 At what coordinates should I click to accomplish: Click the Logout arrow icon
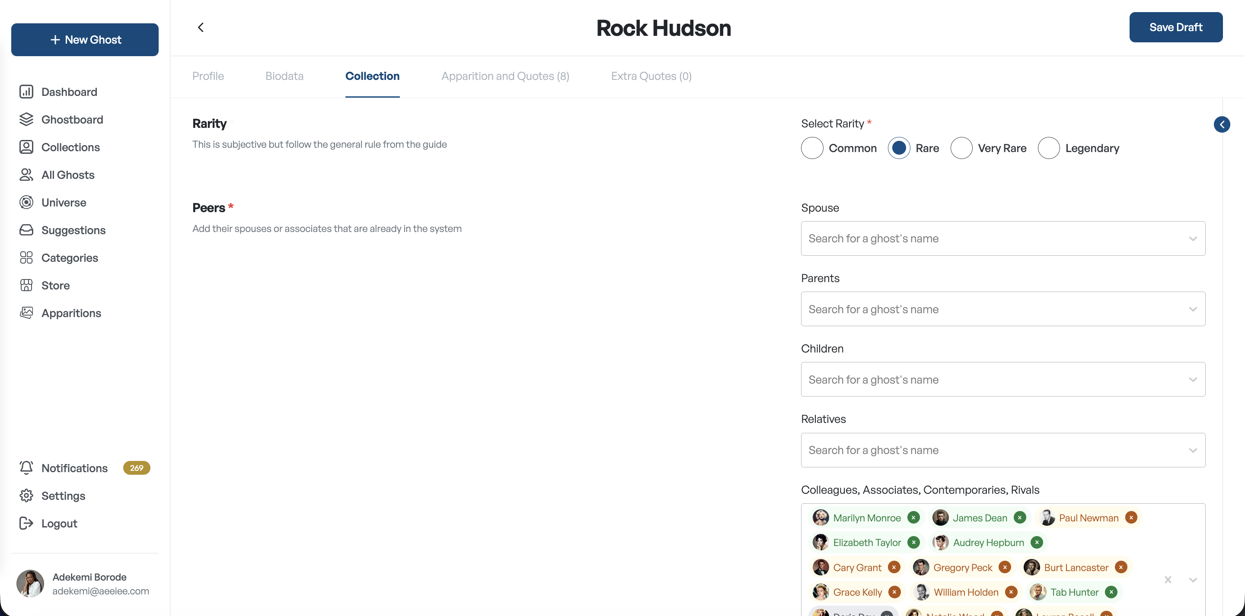pyautogui.click(x=26, y=523)
